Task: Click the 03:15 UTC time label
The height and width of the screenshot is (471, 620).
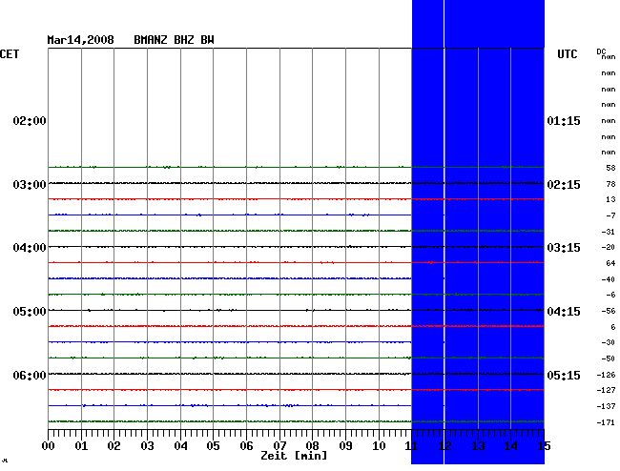Action: [564, 248]
